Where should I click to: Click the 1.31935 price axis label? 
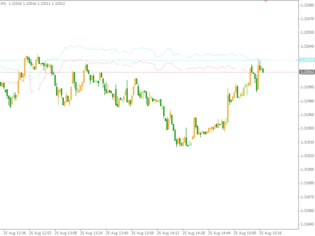(x=308, y=142)
